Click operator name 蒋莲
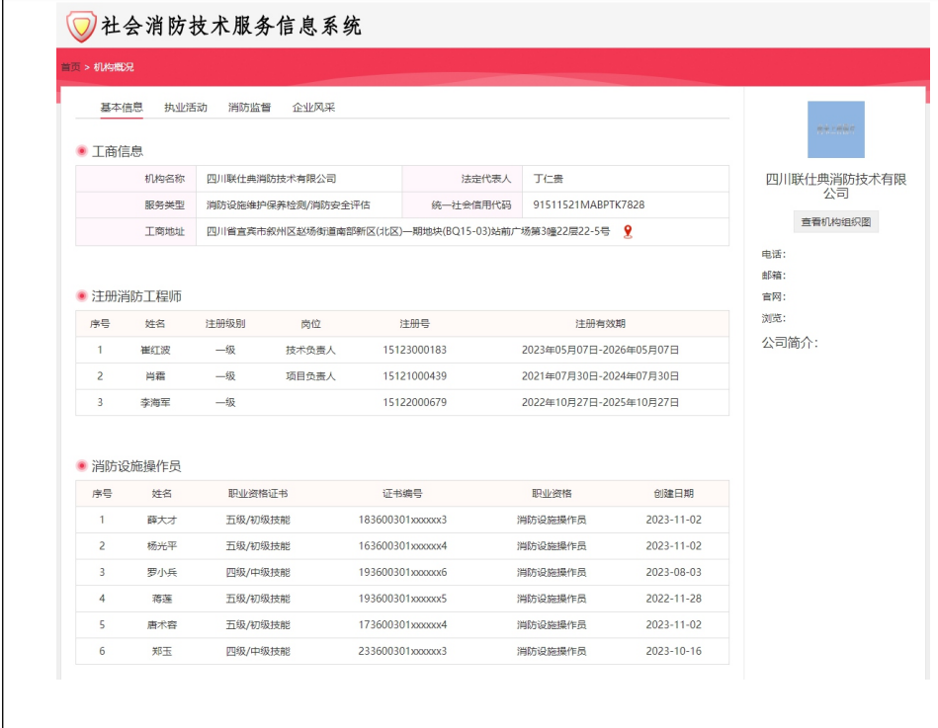 pos(162,599)
